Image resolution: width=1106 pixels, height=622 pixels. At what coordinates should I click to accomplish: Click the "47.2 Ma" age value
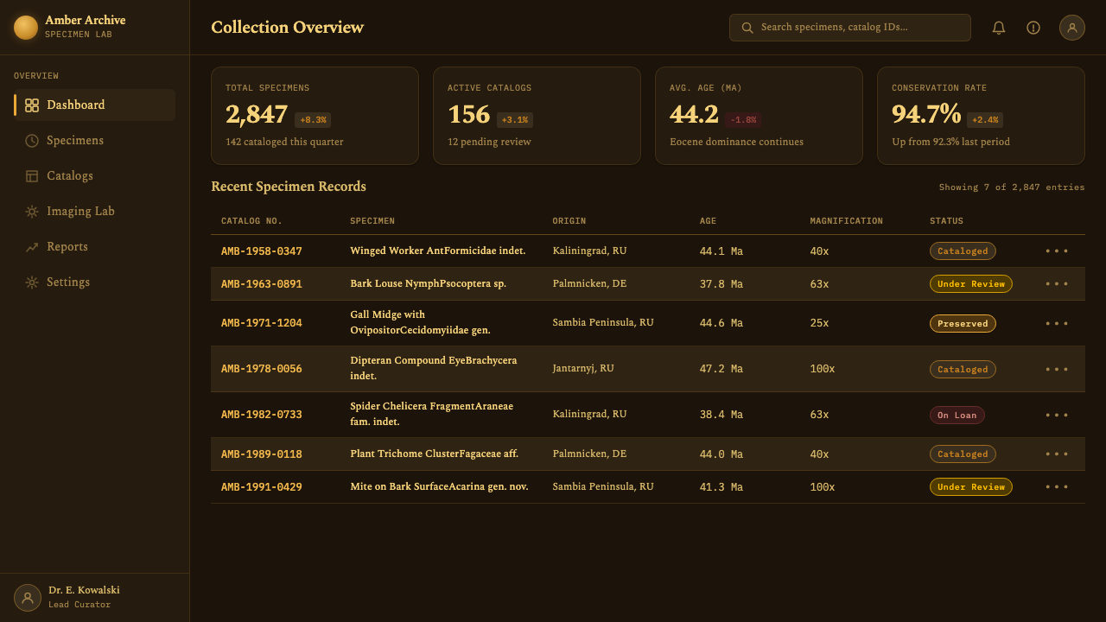[x=721, y=369]
